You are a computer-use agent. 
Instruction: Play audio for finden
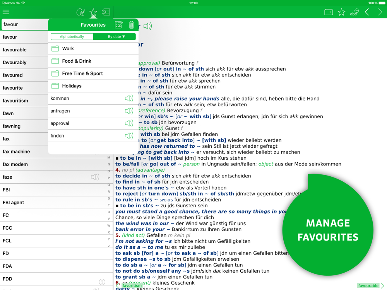129,135
